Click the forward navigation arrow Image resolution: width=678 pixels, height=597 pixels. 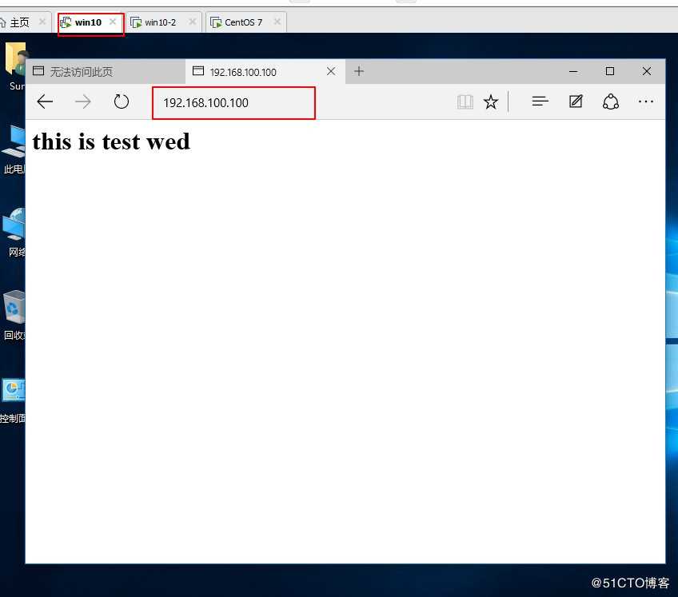click(82, 102)
